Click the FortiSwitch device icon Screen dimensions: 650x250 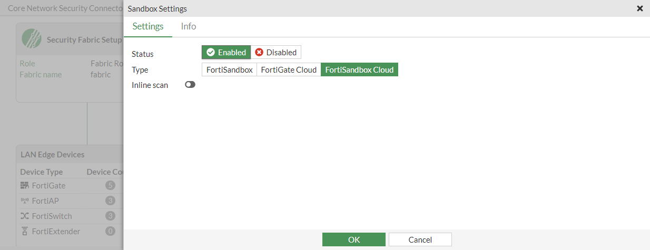25,216
